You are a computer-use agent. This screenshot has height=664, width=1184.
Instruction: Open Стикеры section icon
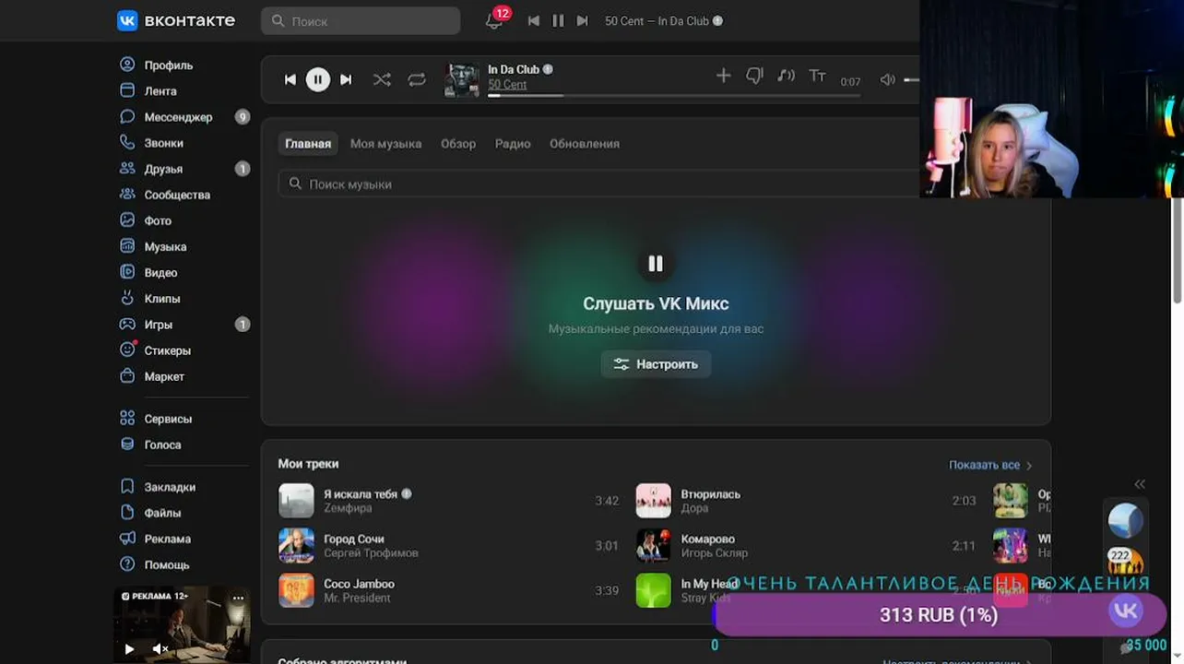(x=128, y=350)
